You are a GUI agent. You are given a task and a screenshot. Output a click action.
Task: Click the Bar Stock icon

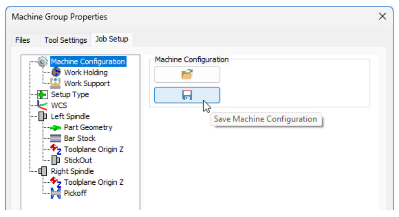[x=56, y=138]
